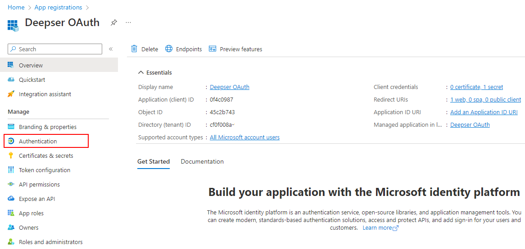Viewport: 525px width, 249px height.
Task: Click the Application ID URI label
Action: pos(397,112)
